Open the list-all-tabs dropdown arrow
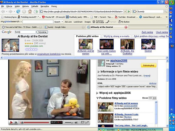The width and height of the screenshot is (175, 131). (x=167, y=27)
